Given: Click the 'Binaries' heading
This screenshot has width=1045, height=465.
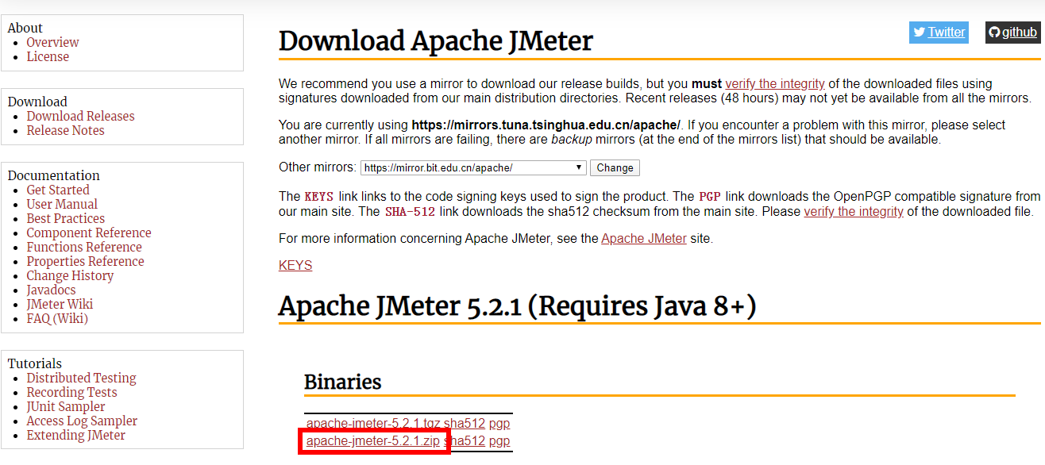Looking at the screenshot, I should [343, 382].
